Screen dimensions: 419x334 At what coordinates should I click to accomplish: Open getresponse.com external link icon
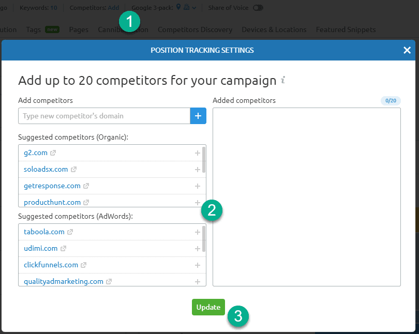86,186
